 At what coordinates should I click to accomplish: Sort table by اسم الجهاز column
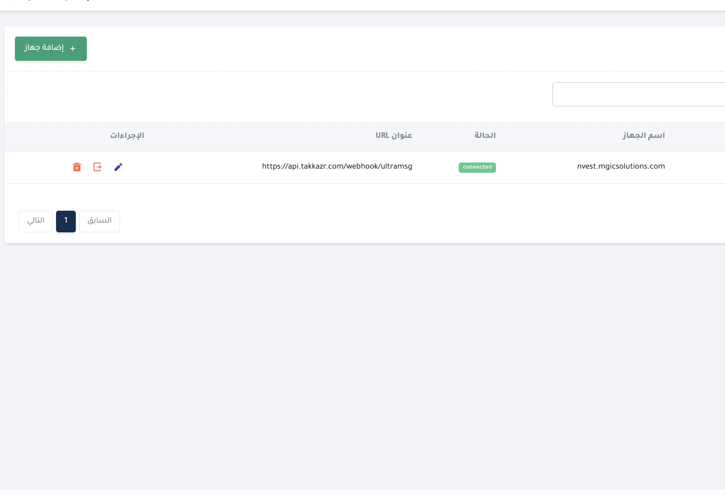point(643,135)
